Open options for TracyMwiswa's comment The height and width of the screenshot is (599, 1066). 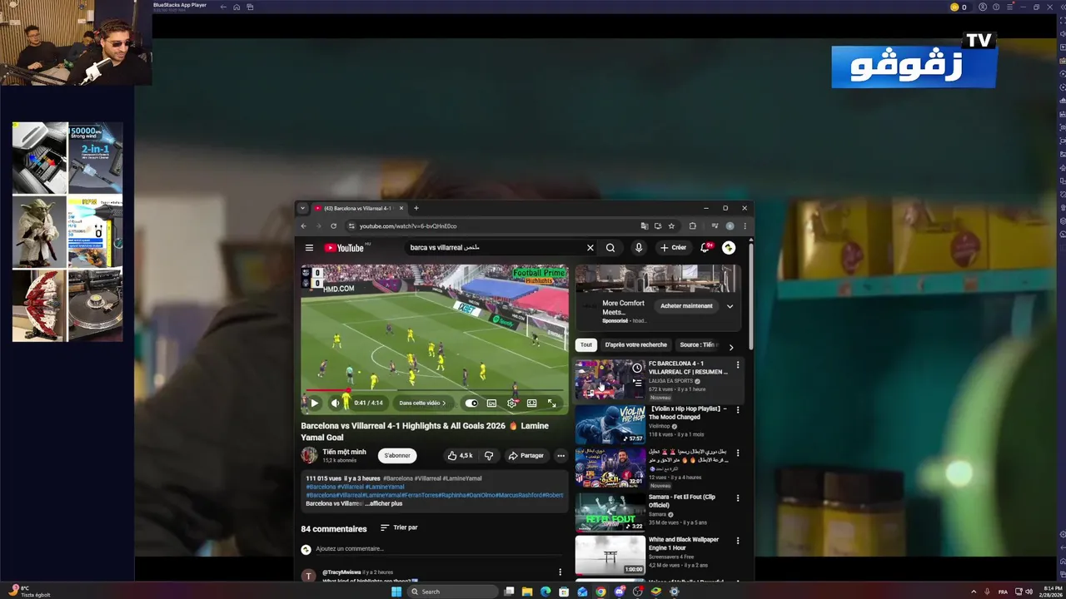pos(560,572)
